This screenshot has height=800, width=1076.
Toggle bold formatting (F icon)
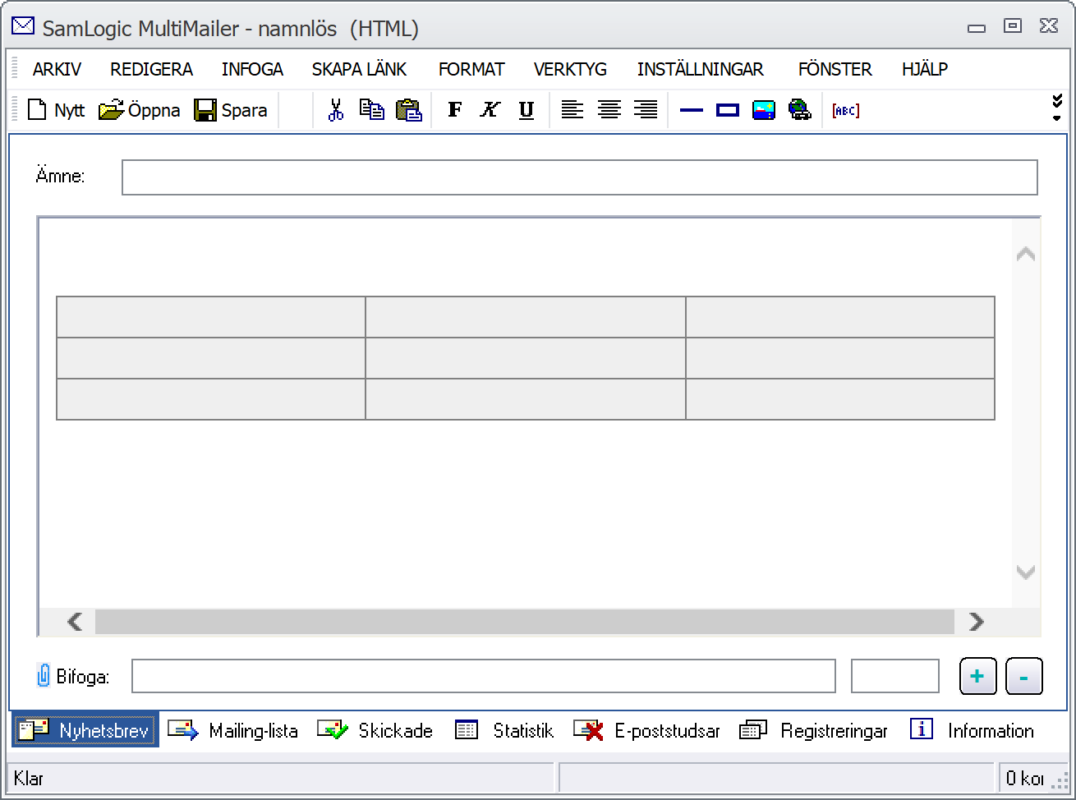pyautogui.click(x=454, y=110)
